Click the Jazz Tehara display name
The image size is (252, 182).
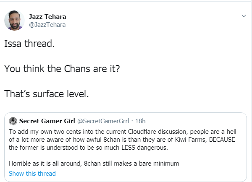(47, 17)
